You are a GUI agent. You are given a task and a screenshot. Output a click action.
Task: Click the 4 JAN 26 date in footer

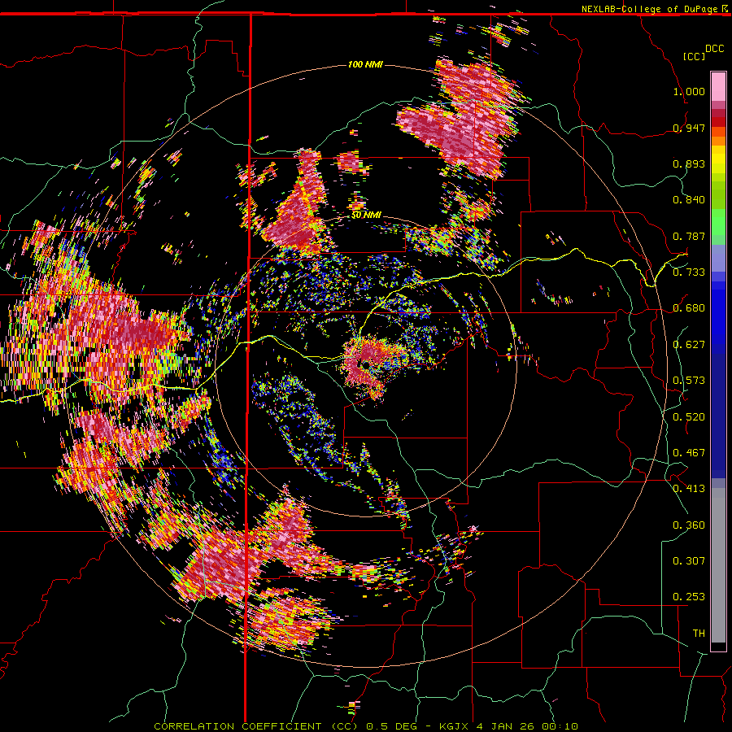click(x=507, y=726)
